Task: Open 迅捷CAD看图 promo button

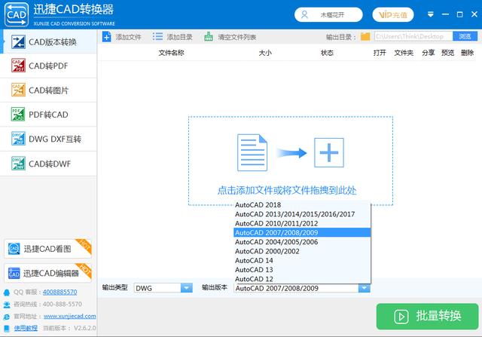Action: pos(47,249)
